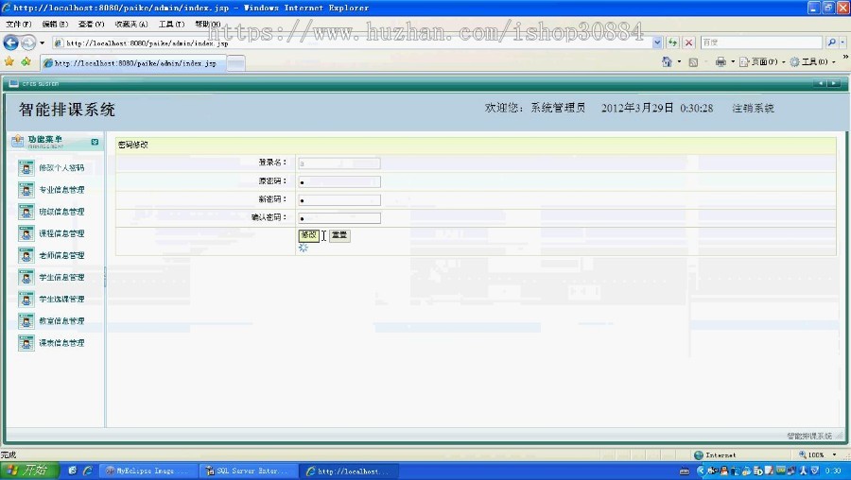The width and height of the screenshot is (851, 480).
Task: Select the localhost admin/index.jsp browser tab
Action: [x=133, y=63]
